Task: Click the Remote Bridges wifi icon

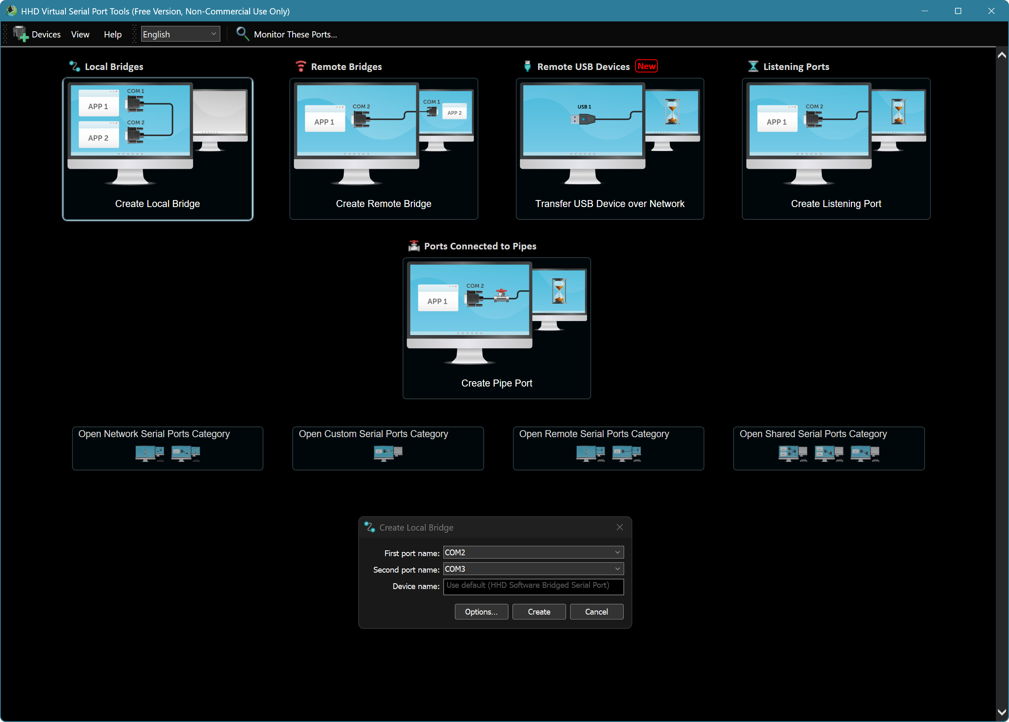Action: [x=301, y=67]
